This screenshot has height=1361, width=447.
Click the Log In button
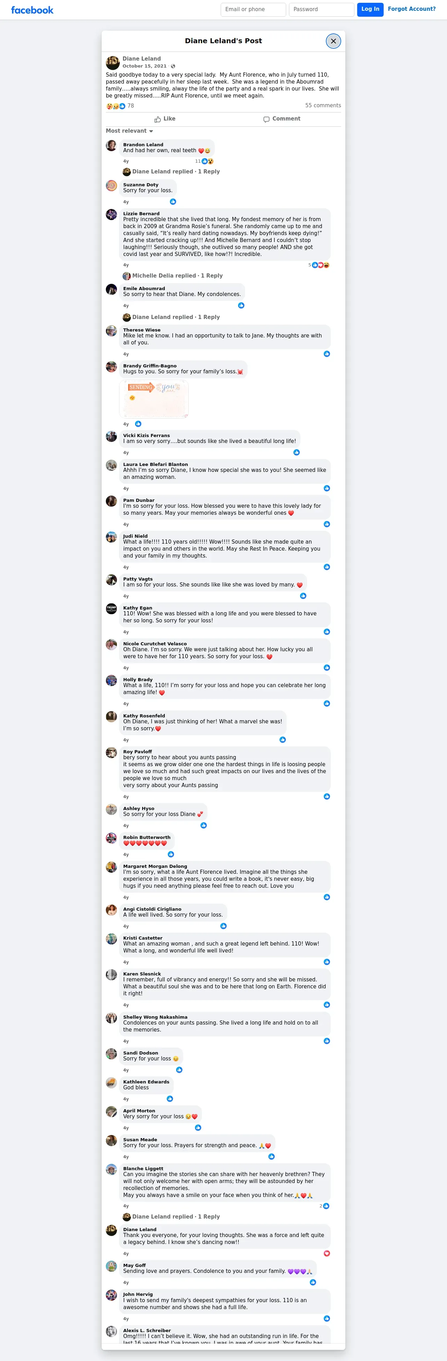point(370,9)
